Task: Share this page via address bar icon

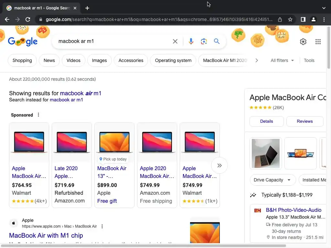Action: click(280, 19)
